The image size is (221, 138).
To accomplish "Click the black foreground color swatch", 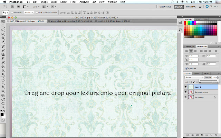I will click(x=2, y=114).
